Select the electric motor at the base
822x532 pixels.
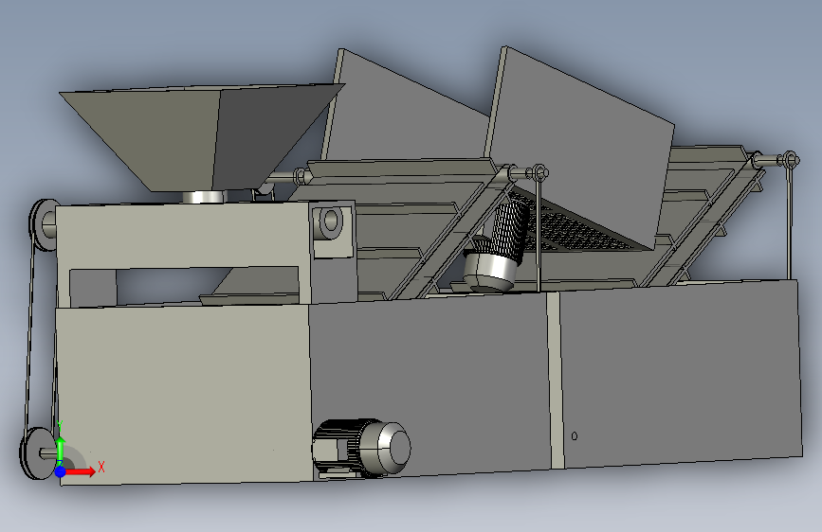(361, 448)
